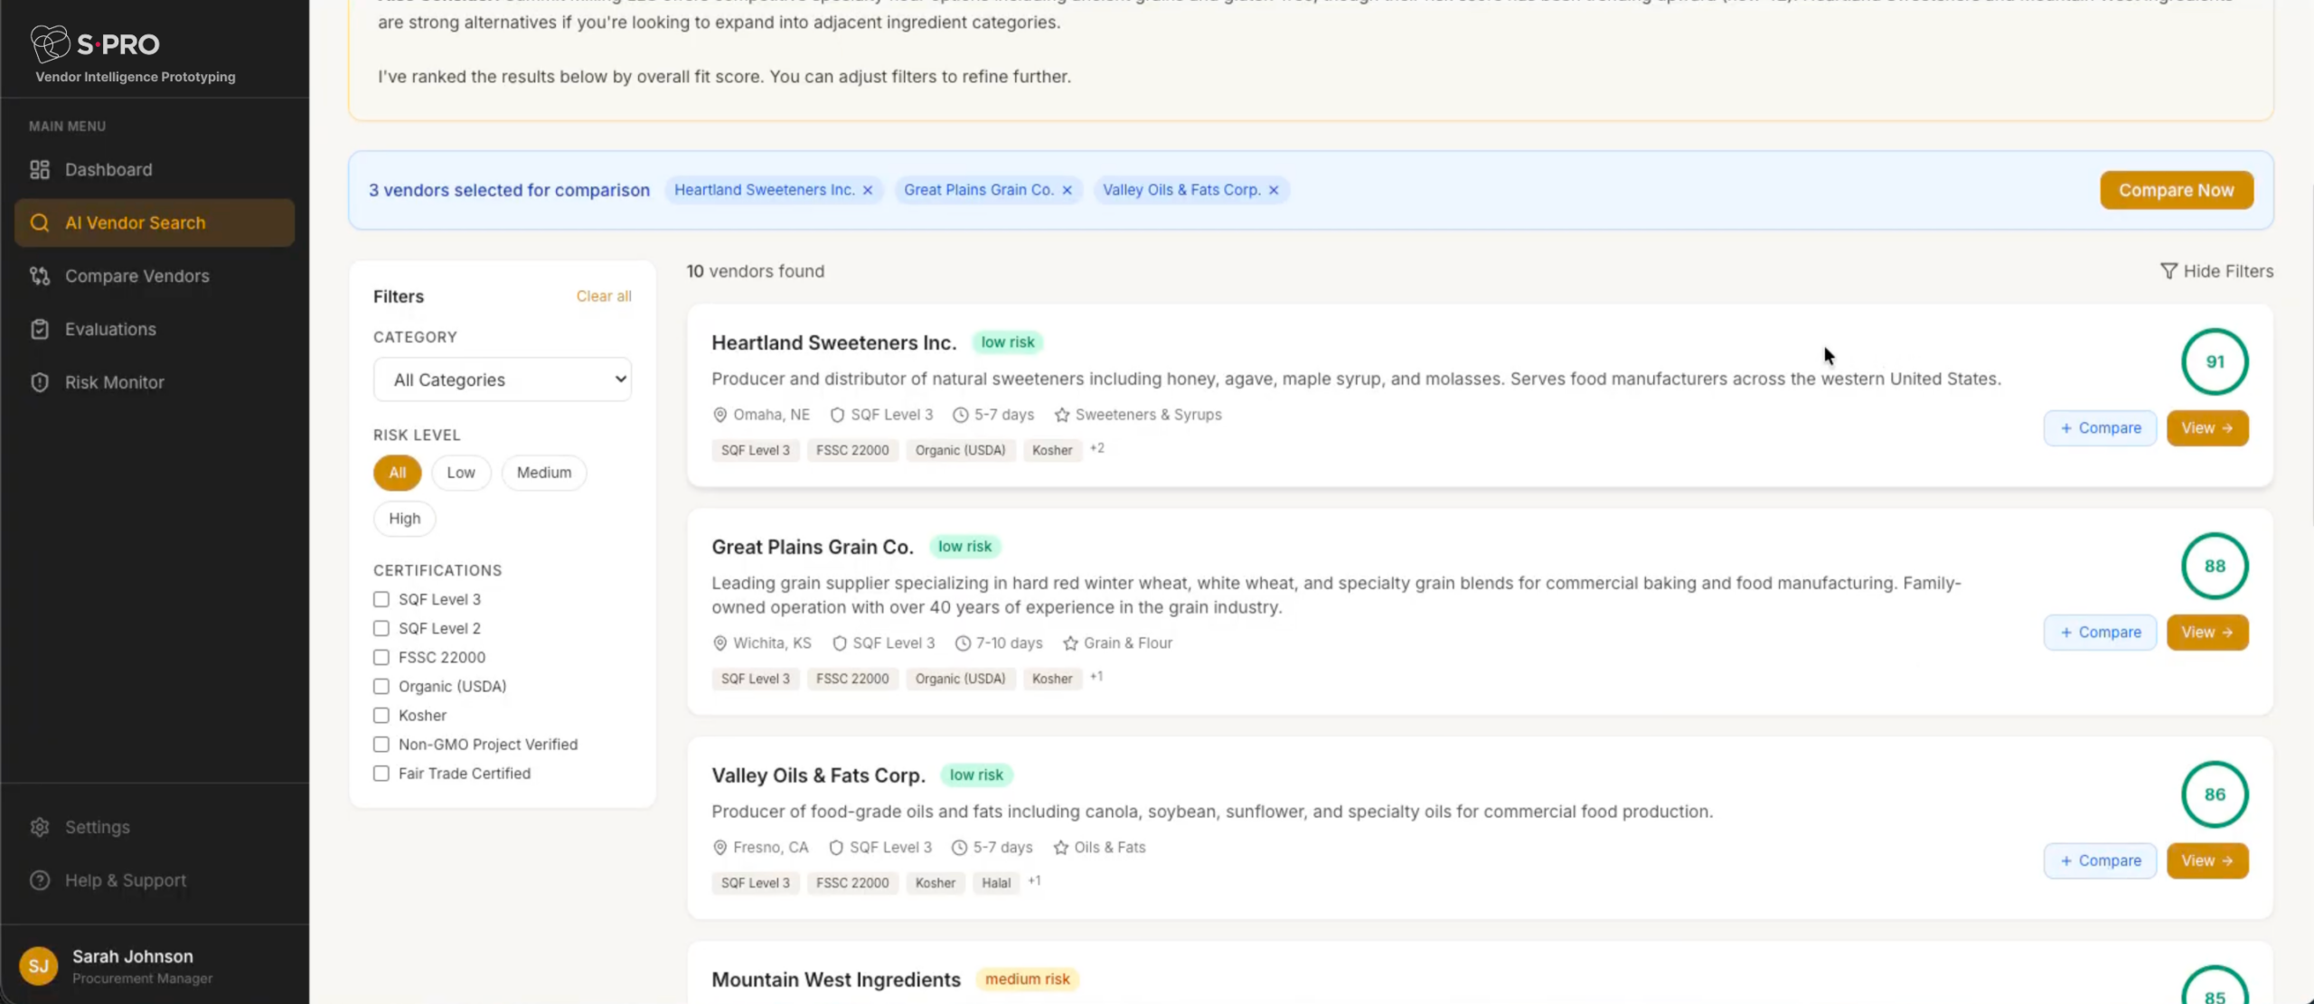Tick the Fair Trade Certified checkbox
Viewport: 2314px width, 1004px height.
381,774
